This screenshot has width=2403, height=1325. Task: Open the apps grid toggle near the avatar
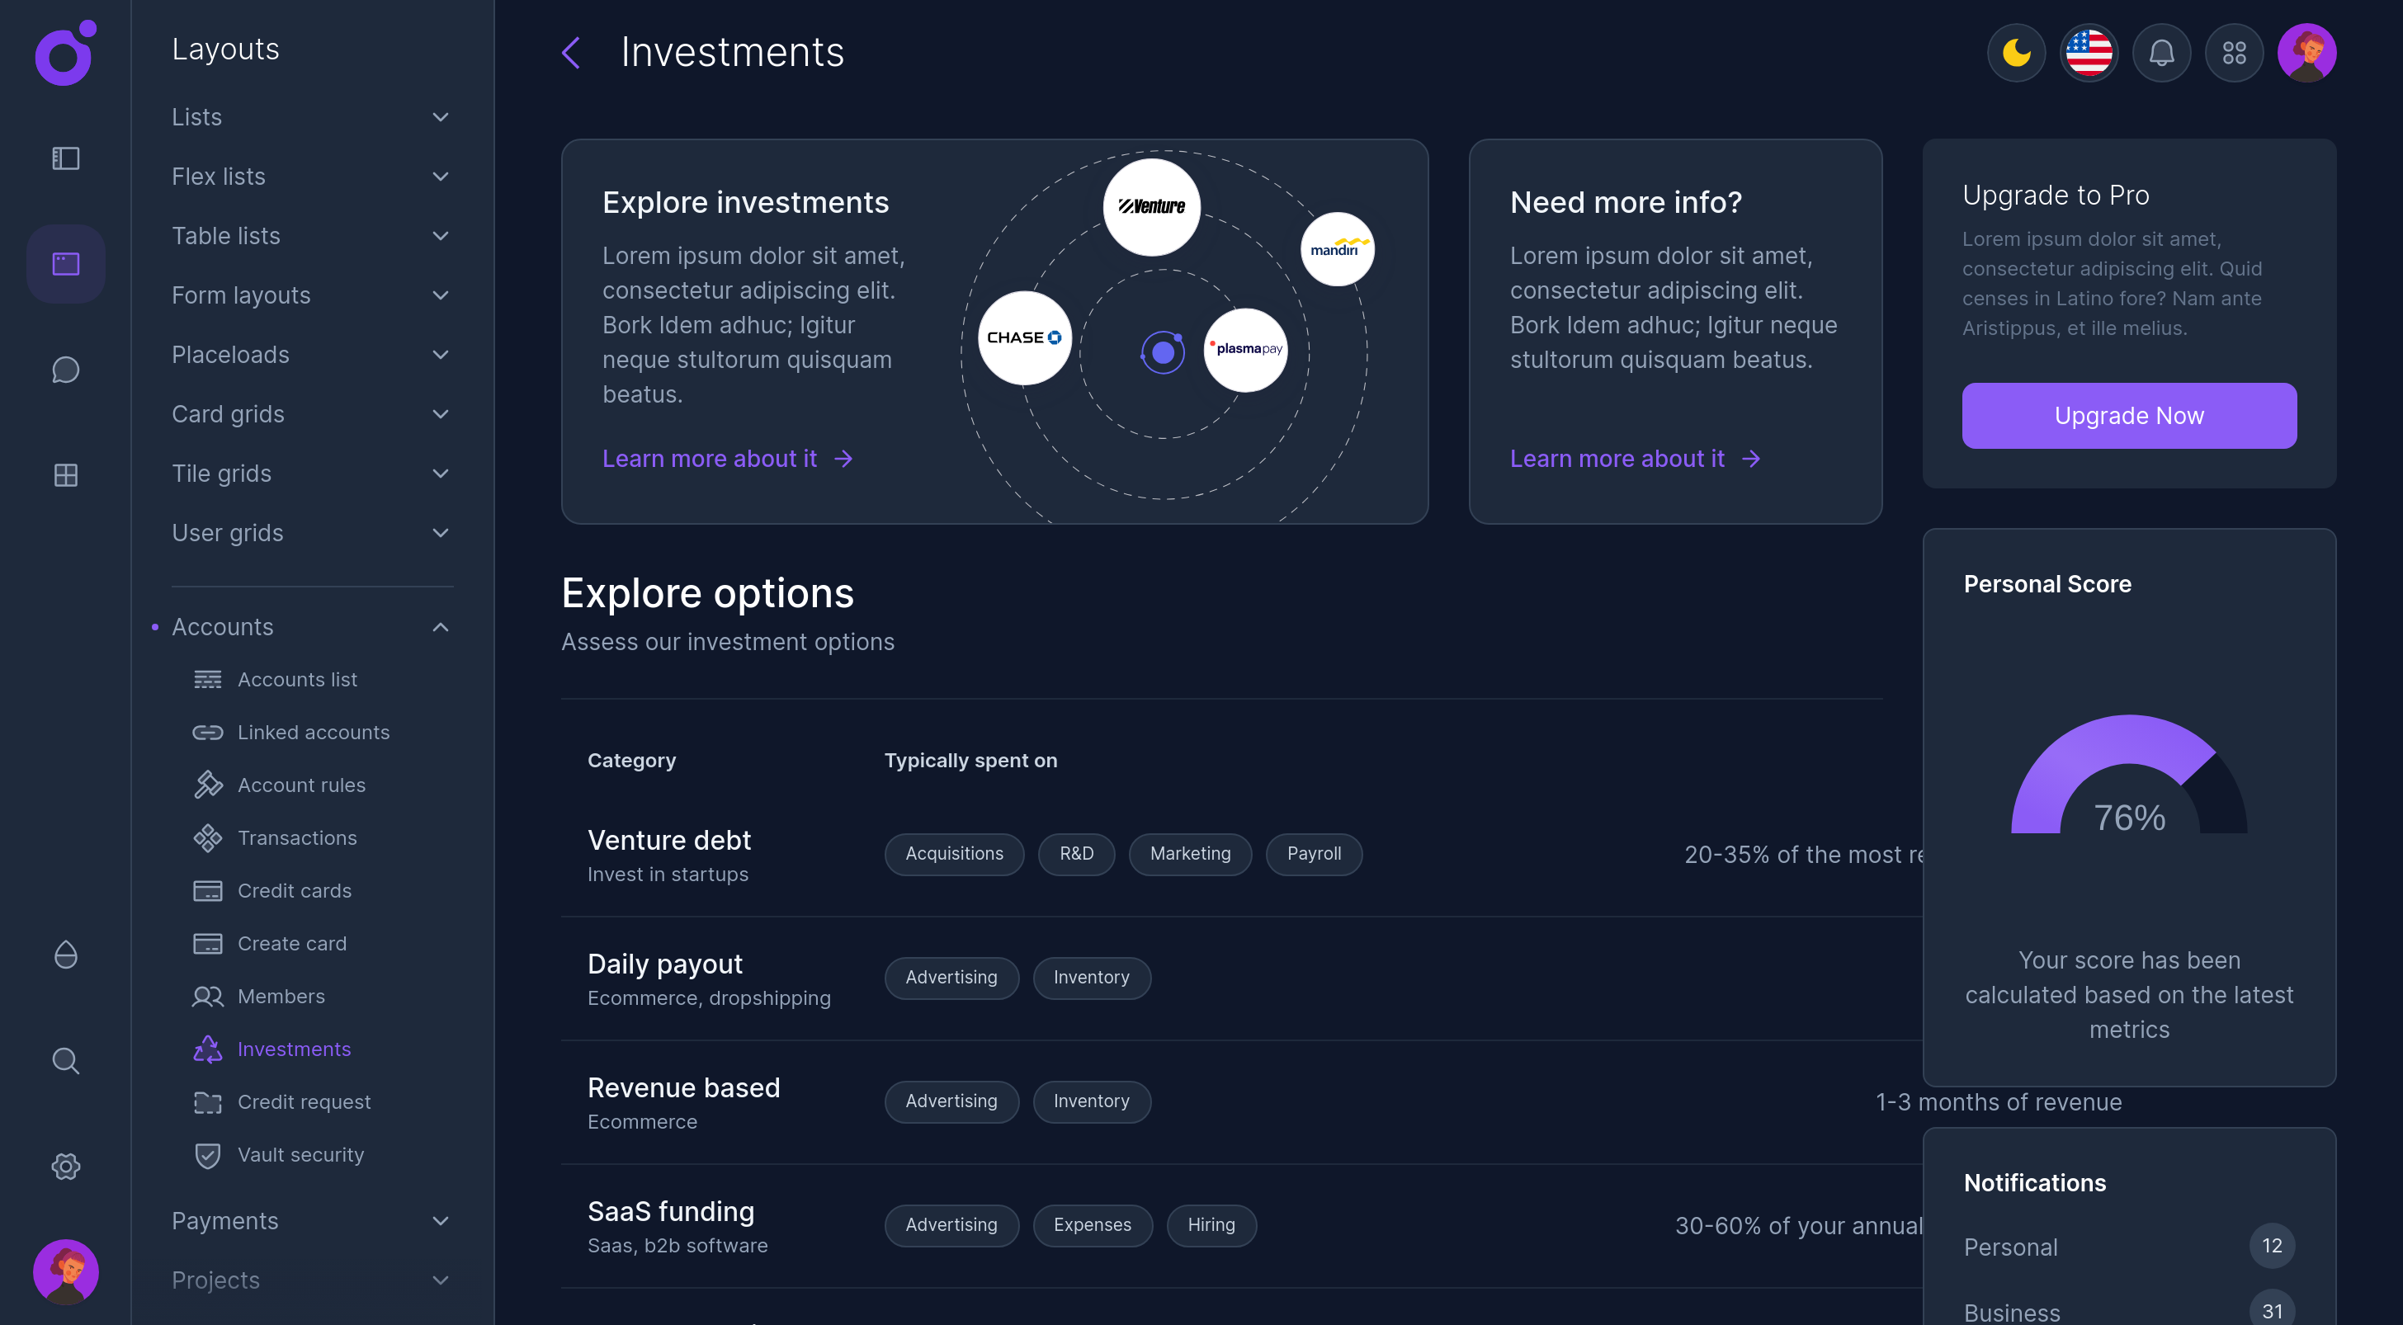pyautogui.click(x=2234, y=53)
